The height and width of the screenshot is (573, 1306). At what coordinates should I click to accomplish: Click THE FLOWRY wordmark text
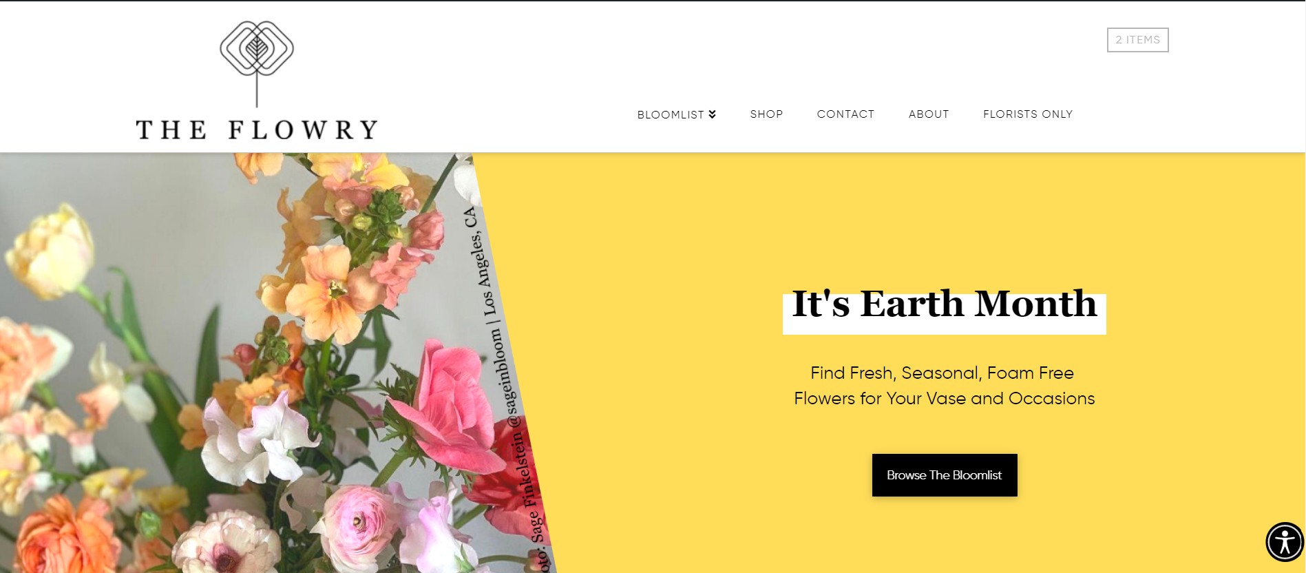click(x=257, y=129)
